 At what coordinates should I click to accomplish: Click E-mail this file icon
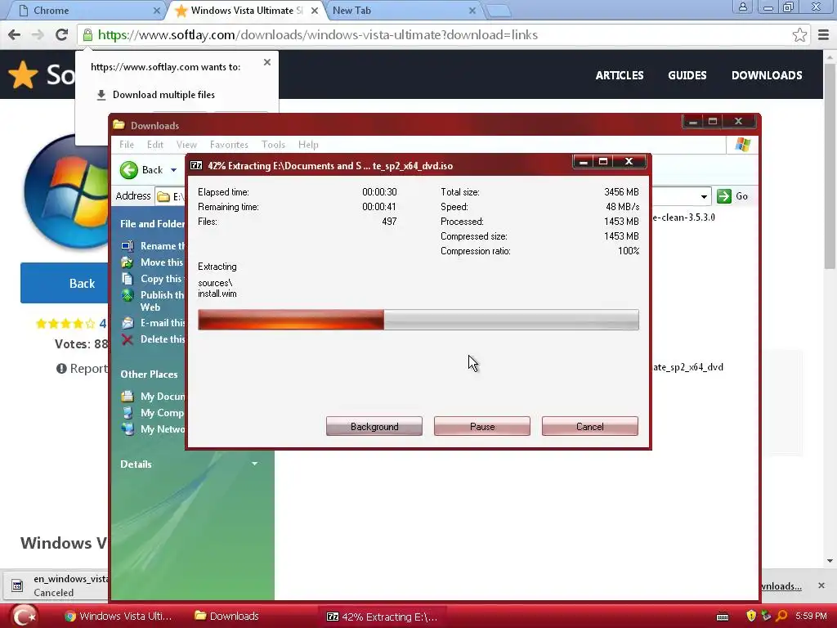click(x=127, y=322)
